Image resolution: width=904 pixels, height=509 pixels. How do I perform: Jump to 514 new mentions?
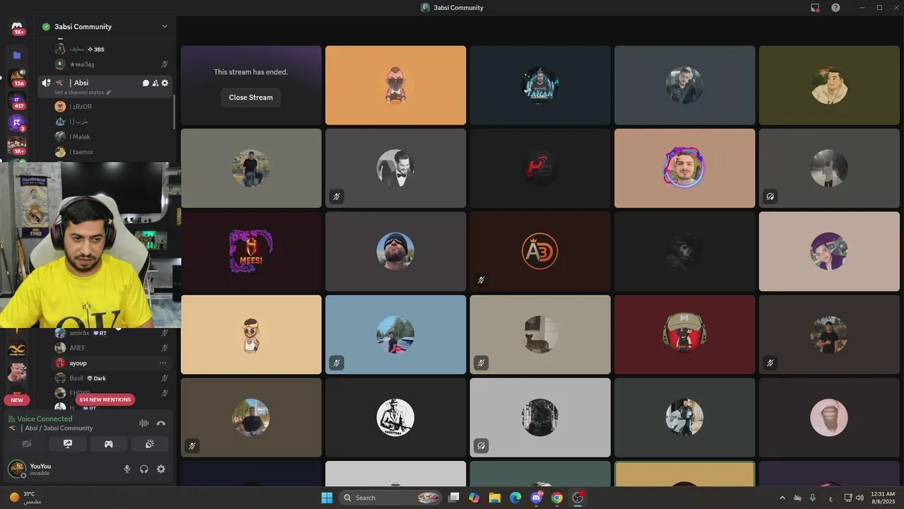(x=105, y=399)
